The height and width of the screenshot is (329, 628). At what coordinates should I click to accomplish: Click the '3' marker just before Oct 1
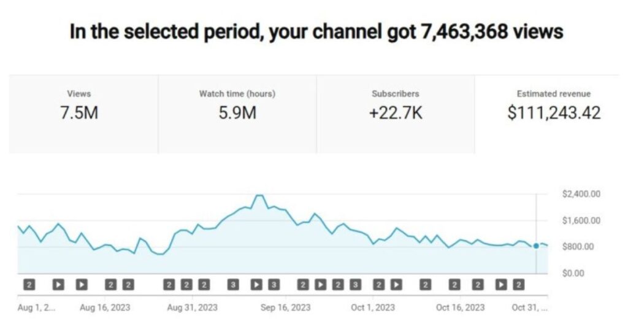click(x=355, y=285)
